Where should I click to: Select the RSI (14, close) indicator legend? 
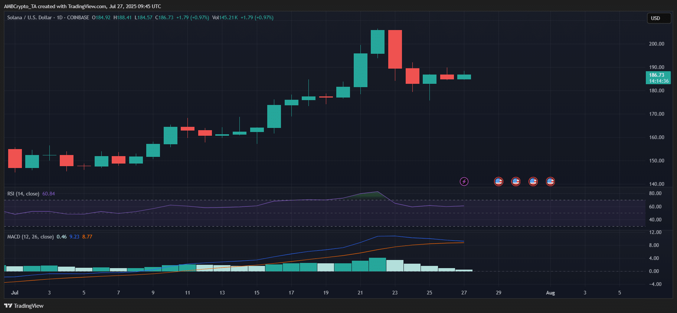(23, 194)
